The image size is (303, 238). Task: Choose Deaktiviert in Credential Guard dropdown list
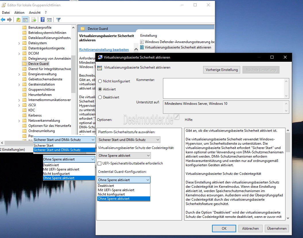[124, 185]
